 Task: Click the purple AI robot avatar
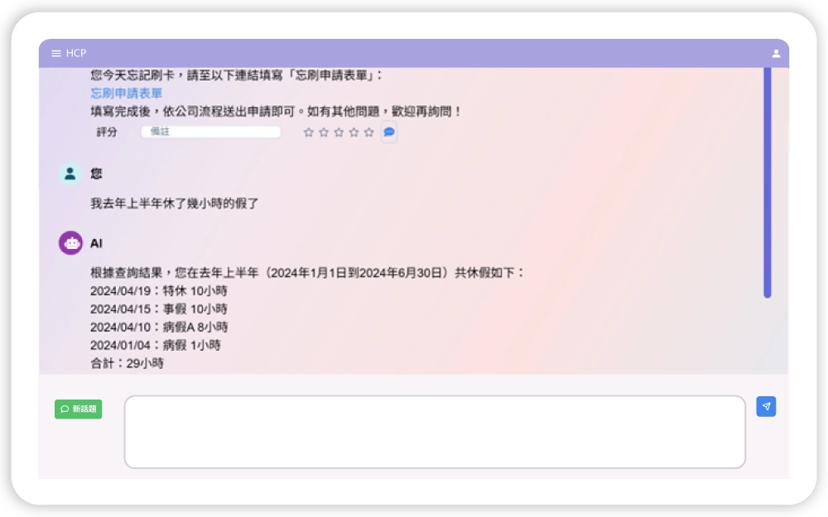coord(70,243)
